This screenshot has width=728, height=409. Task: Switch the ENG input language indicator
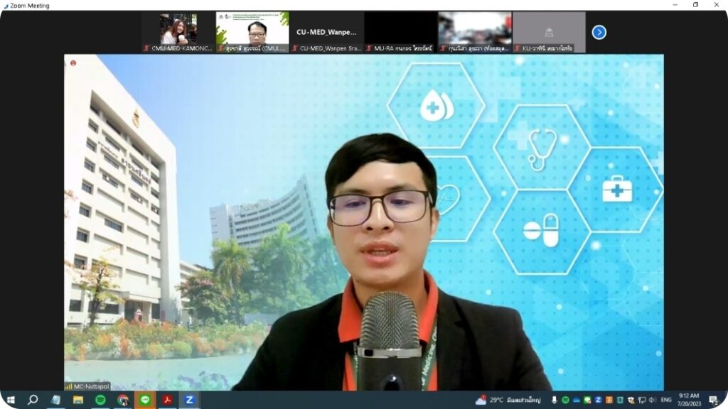pos(666,400)
